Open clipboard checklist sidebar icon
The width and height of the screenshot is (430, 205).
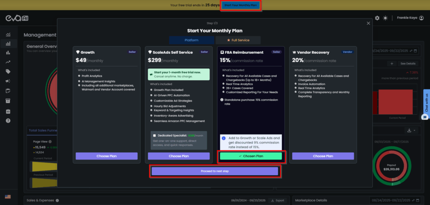click(x=8, y=91)
